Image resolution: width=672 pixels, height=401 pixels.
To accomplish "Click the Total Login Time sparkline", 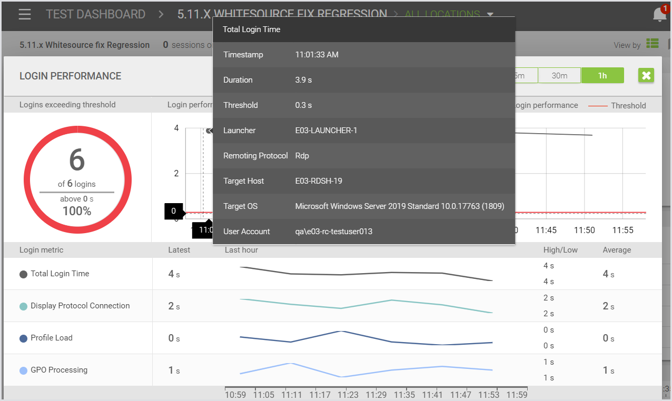I will tap(366, 274).
